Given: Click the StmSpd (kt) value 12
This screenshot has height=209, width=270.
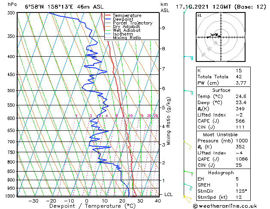Looking at the screenshot, I should 239,197.
